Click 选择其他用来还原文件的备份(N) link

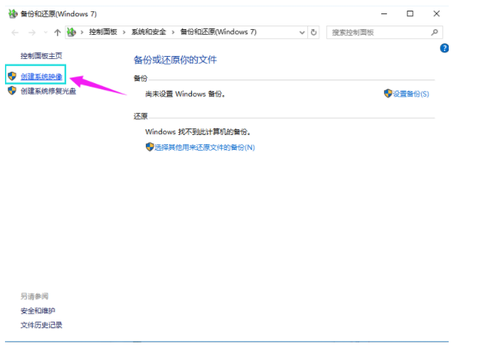(205, 148)
